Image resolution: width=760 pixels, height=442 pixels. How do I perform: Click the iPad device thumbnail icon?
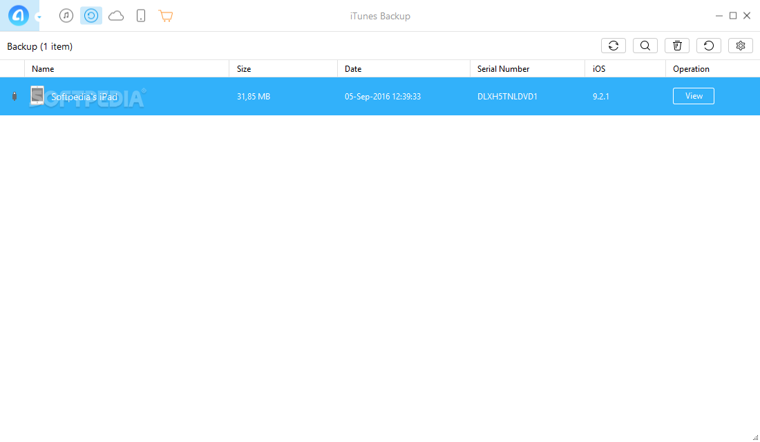click(x=37, y=96)
